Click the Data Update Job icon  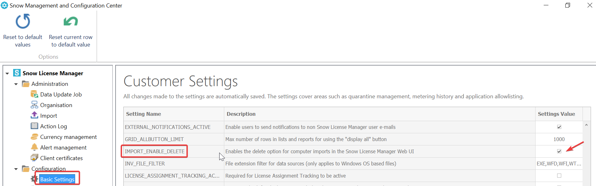tap(34, 94)
